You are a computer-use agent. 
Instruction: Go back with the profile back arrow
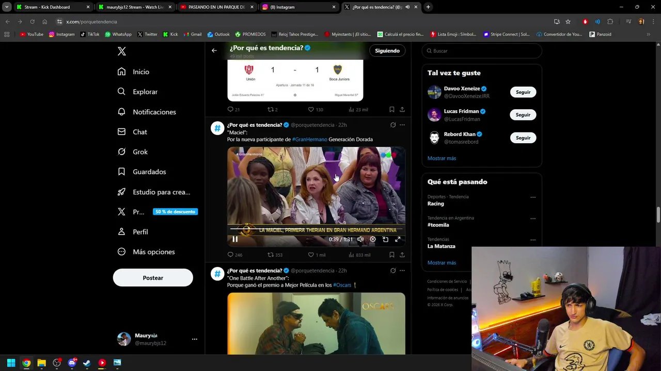(x=214, y=50)
